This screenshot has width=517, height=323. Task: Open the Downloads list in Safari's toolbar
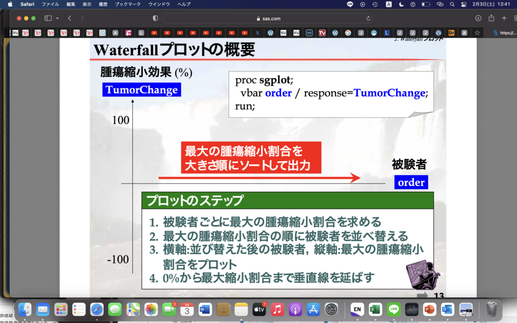(x=478, y=18)
